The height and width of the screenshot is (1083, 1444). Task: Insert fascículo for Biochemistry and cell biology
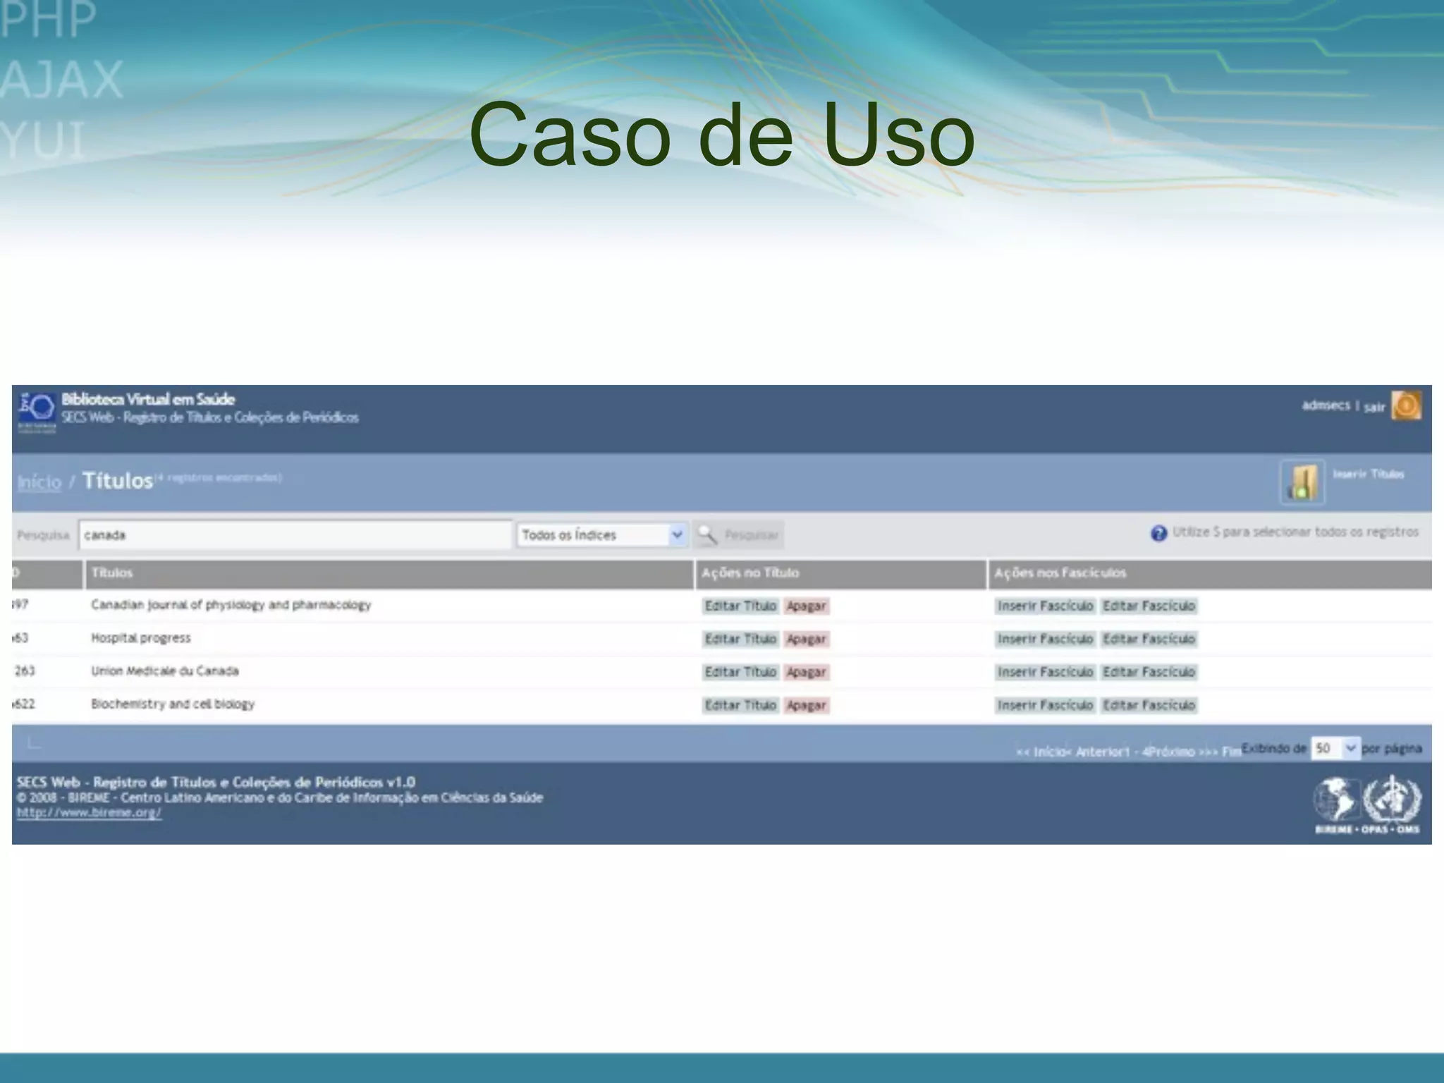[x=1045, y=705]
